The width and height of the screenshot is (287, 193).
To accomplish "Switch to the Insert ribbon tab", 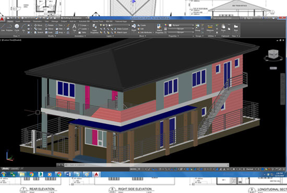I will [18, 21].
